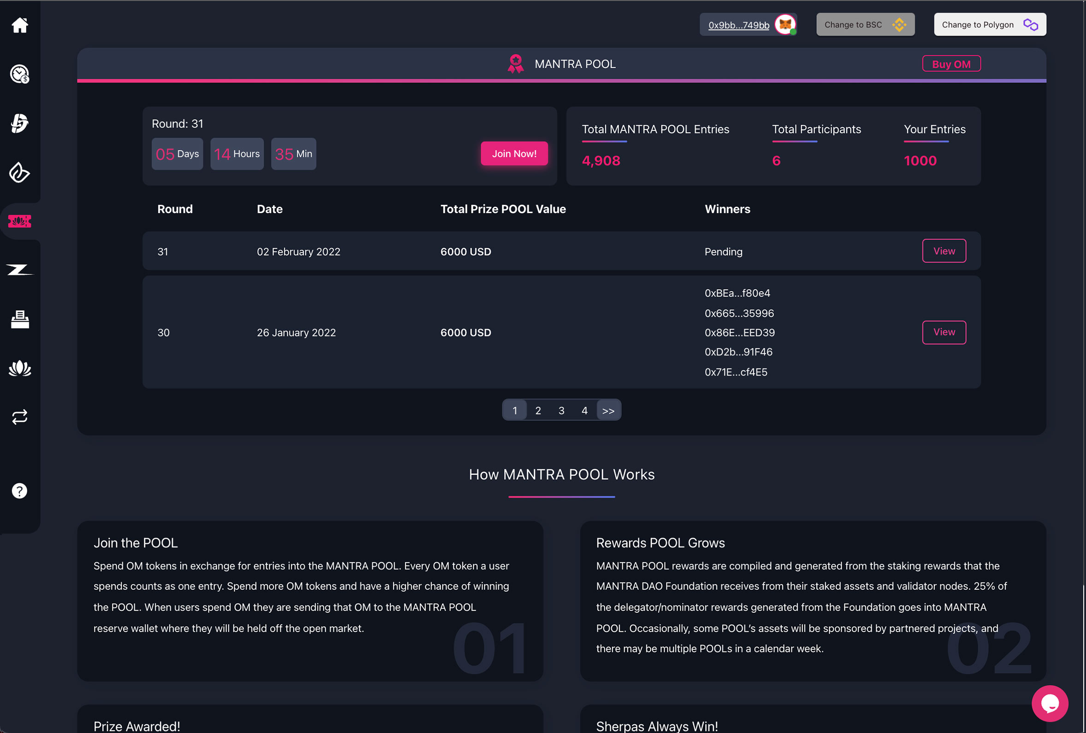Click winner address 0xD2b...91F46
The height and width of the screenshot is (733, 1086).
pos(738,352)
